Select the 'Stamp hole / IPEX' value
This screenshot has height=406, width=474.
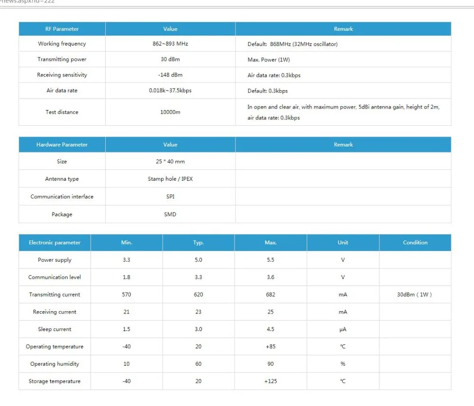170,179
